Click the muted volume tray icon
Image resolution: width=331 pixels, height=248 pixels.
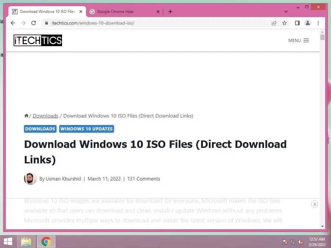point(301,242)
